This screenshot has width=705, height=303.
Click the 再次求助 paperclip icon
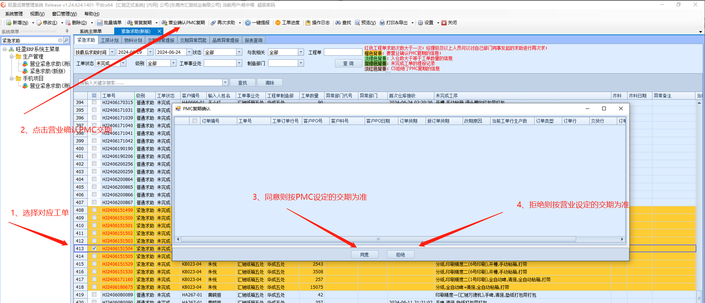tap(213, 23)
